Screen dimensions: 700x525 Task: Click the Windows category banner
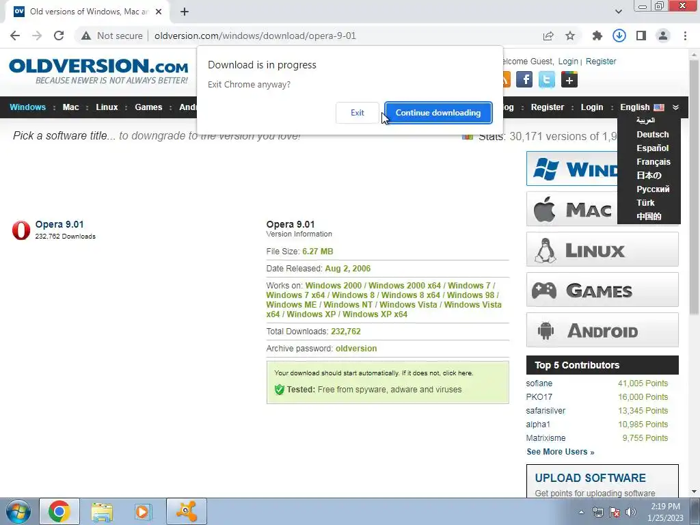572,168
